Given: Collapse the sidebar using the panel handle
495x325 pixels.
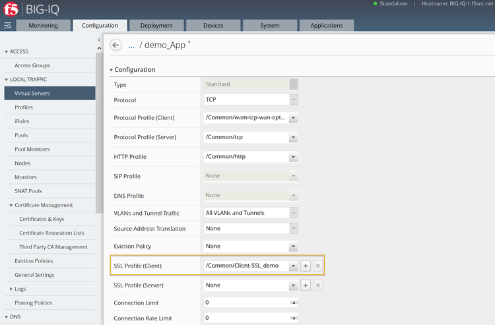Looking at the screenshot, I should point(99,40).
